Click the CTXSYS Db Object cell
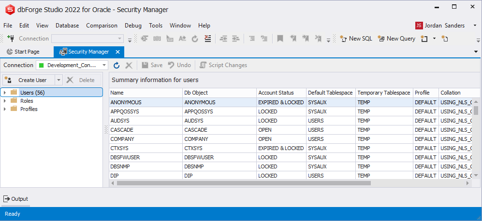Image resolution: width=482 pixels, height=221 pixels. pyautogui.click(x=219, y=148)
